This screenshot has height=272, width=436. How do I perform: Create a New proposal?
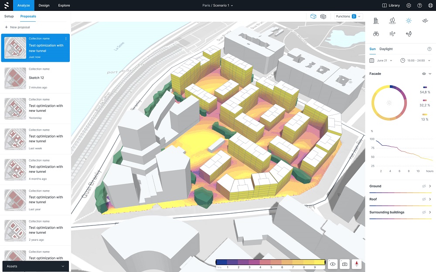point(17,27)
